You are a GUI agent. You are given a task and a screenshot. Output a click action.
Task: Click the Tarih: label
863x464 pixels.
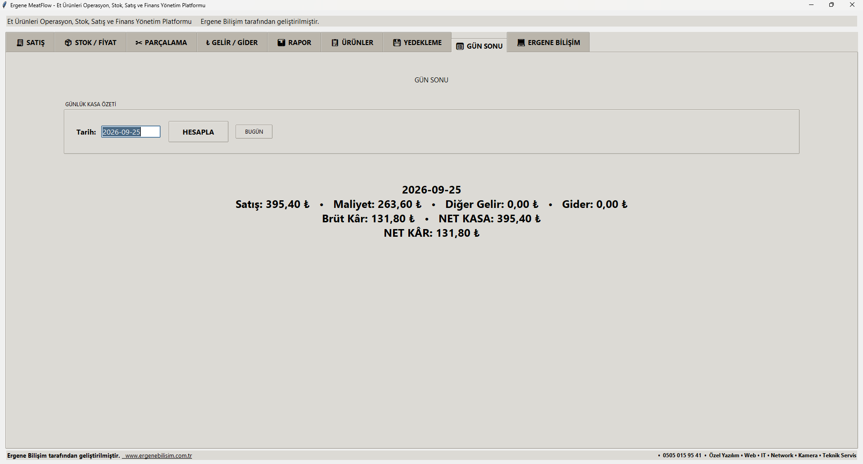coord(86,132)
